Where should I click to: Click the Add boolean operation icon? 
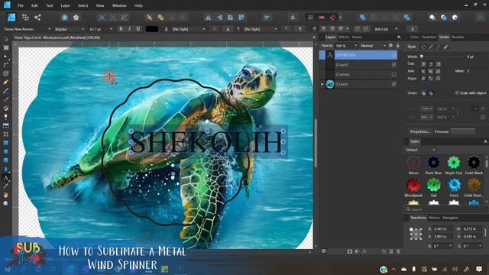click(362, 18)
